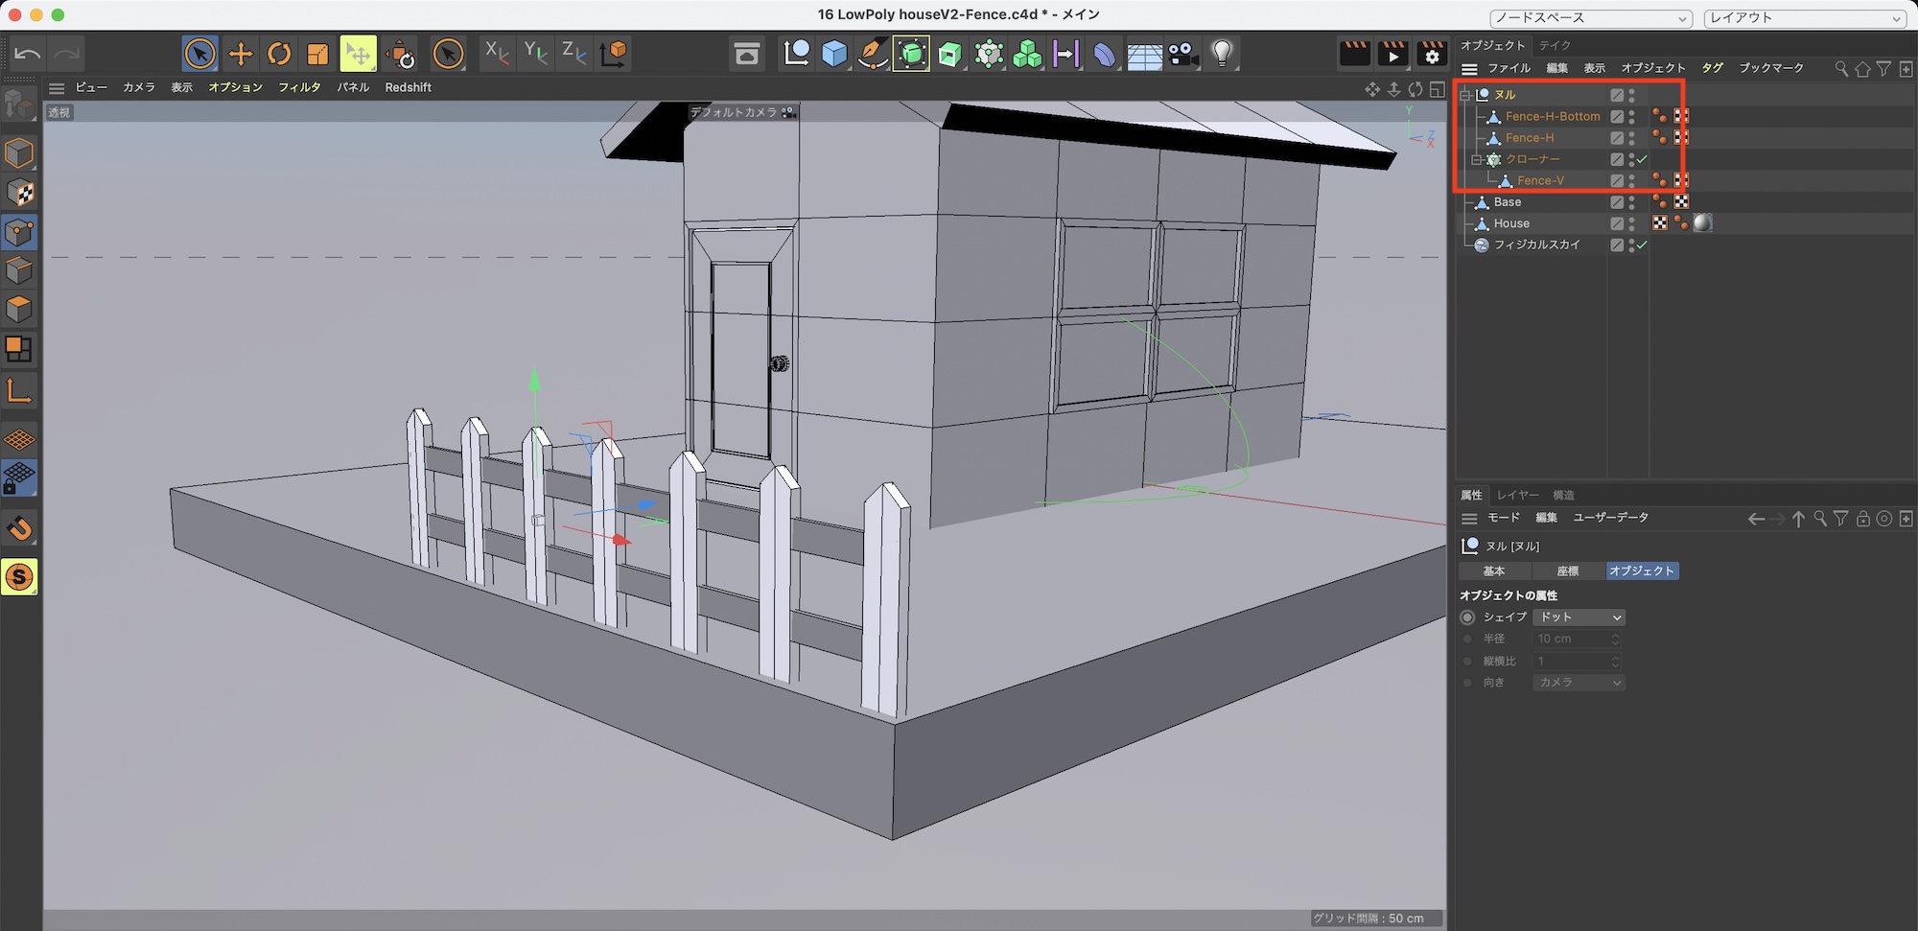Select the Scale tool

click(x=317, y=55)
